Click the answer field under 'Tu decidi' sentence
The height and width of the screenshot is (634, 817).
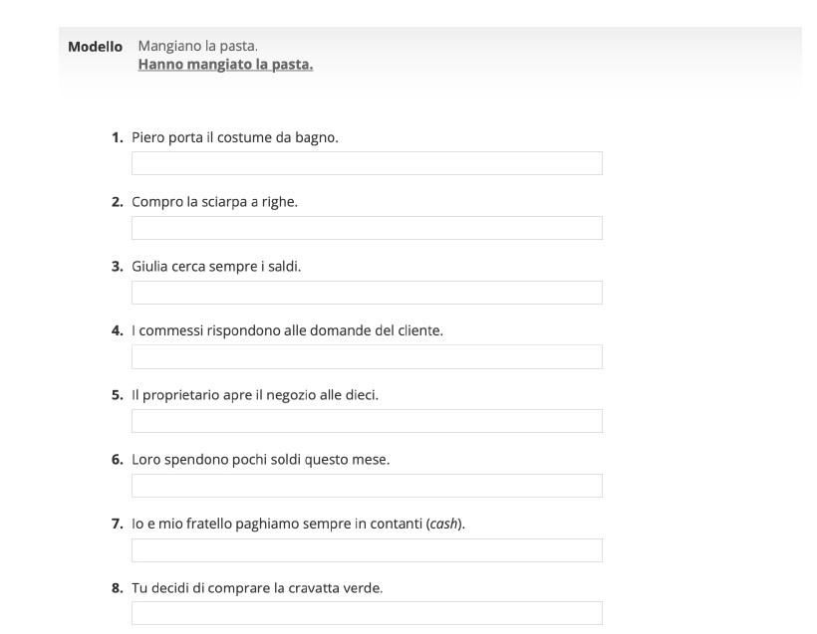(x=367, y=613)
